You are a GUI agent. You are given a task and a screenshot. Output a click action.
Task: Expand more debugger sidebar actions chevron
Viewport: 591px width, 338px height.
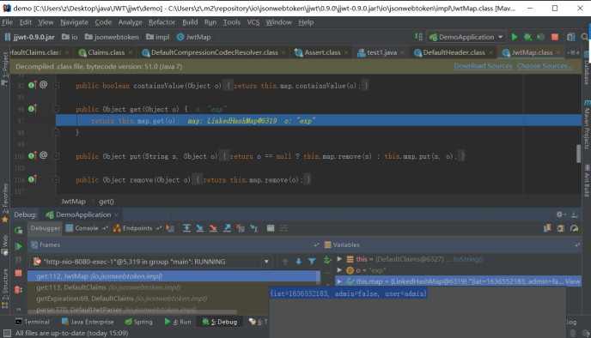coord(19,310)
